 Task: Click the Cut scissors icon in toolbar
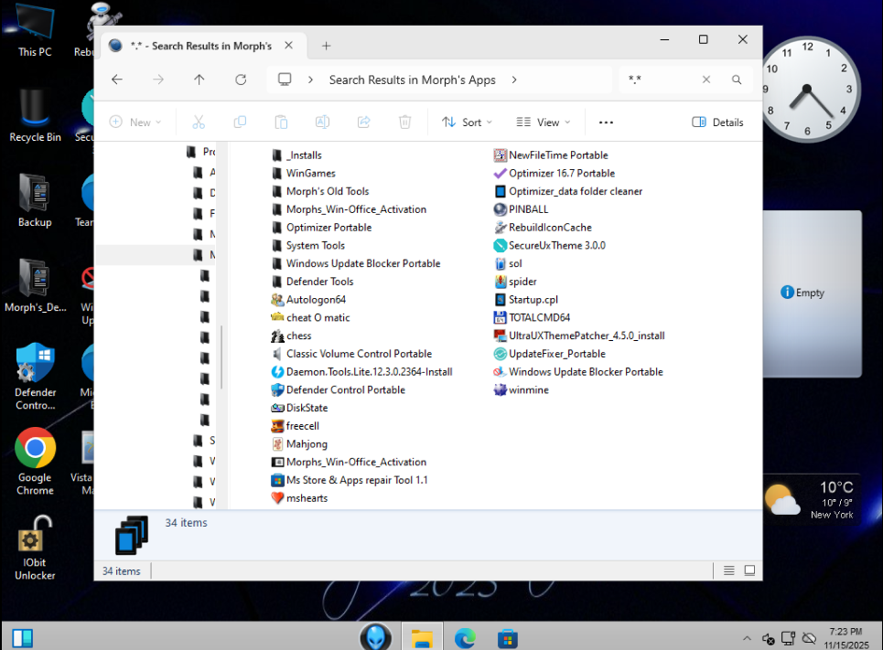tap(198, 123)
